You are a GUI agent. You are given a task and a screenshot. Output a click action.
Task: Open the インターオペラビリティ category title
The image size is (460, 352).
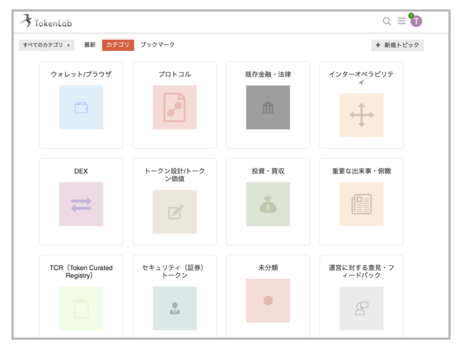pyautogui.click(x=362, y=78)
